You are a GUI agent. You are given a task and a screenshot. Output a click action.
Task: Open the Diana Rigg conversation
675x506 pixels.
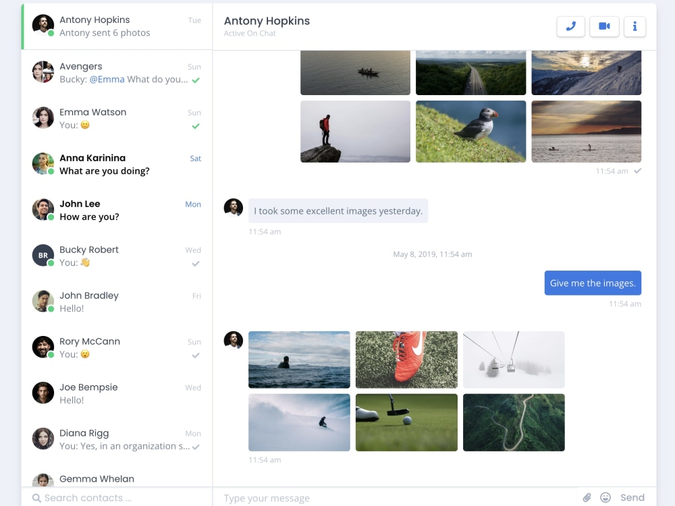tap(117, 439)
